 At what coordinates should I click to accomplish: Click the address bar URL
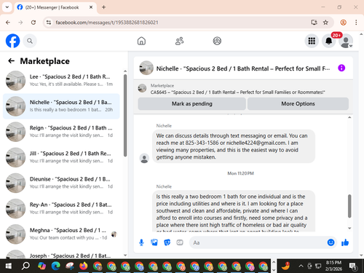point(107,23)
